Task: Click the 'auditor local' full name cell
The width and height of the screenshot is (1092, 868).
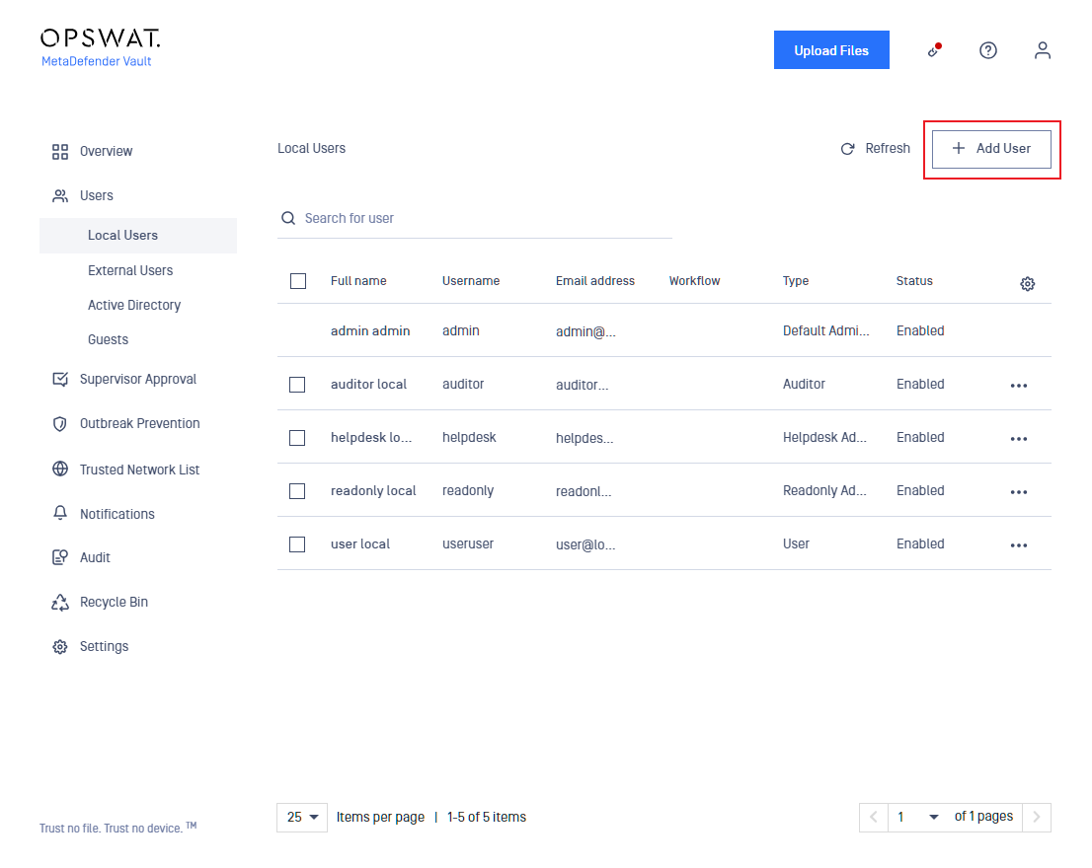Action: (368, 385)
